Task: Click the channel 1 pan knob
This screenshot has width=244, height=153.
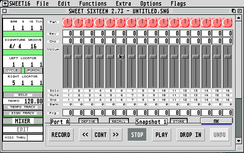Action: tap(67, 23)
